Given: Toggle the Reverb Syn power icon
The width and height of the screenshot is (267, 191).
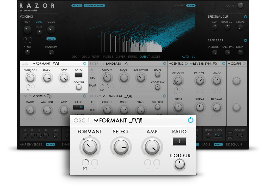Looking at the screenshot, I should pyautogui.click(x=223, y=63).
